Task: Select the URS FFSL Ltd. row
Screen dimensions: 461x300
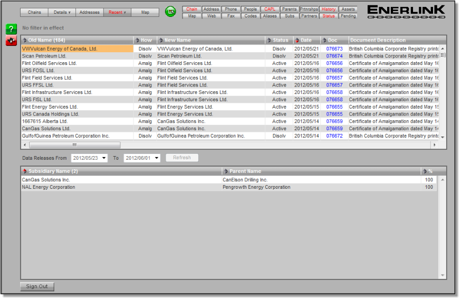Action: (230, 85)
